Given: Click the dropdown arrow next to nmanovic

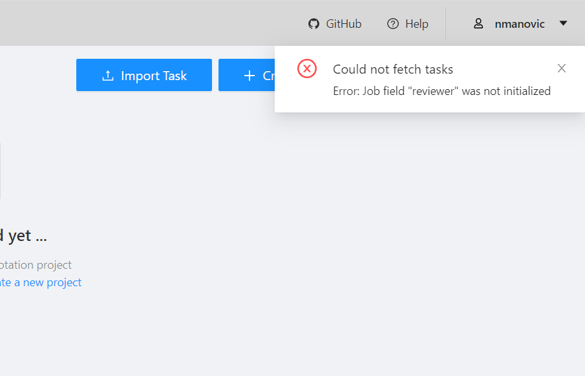Looking at the screenshot, I should [563, 23].
